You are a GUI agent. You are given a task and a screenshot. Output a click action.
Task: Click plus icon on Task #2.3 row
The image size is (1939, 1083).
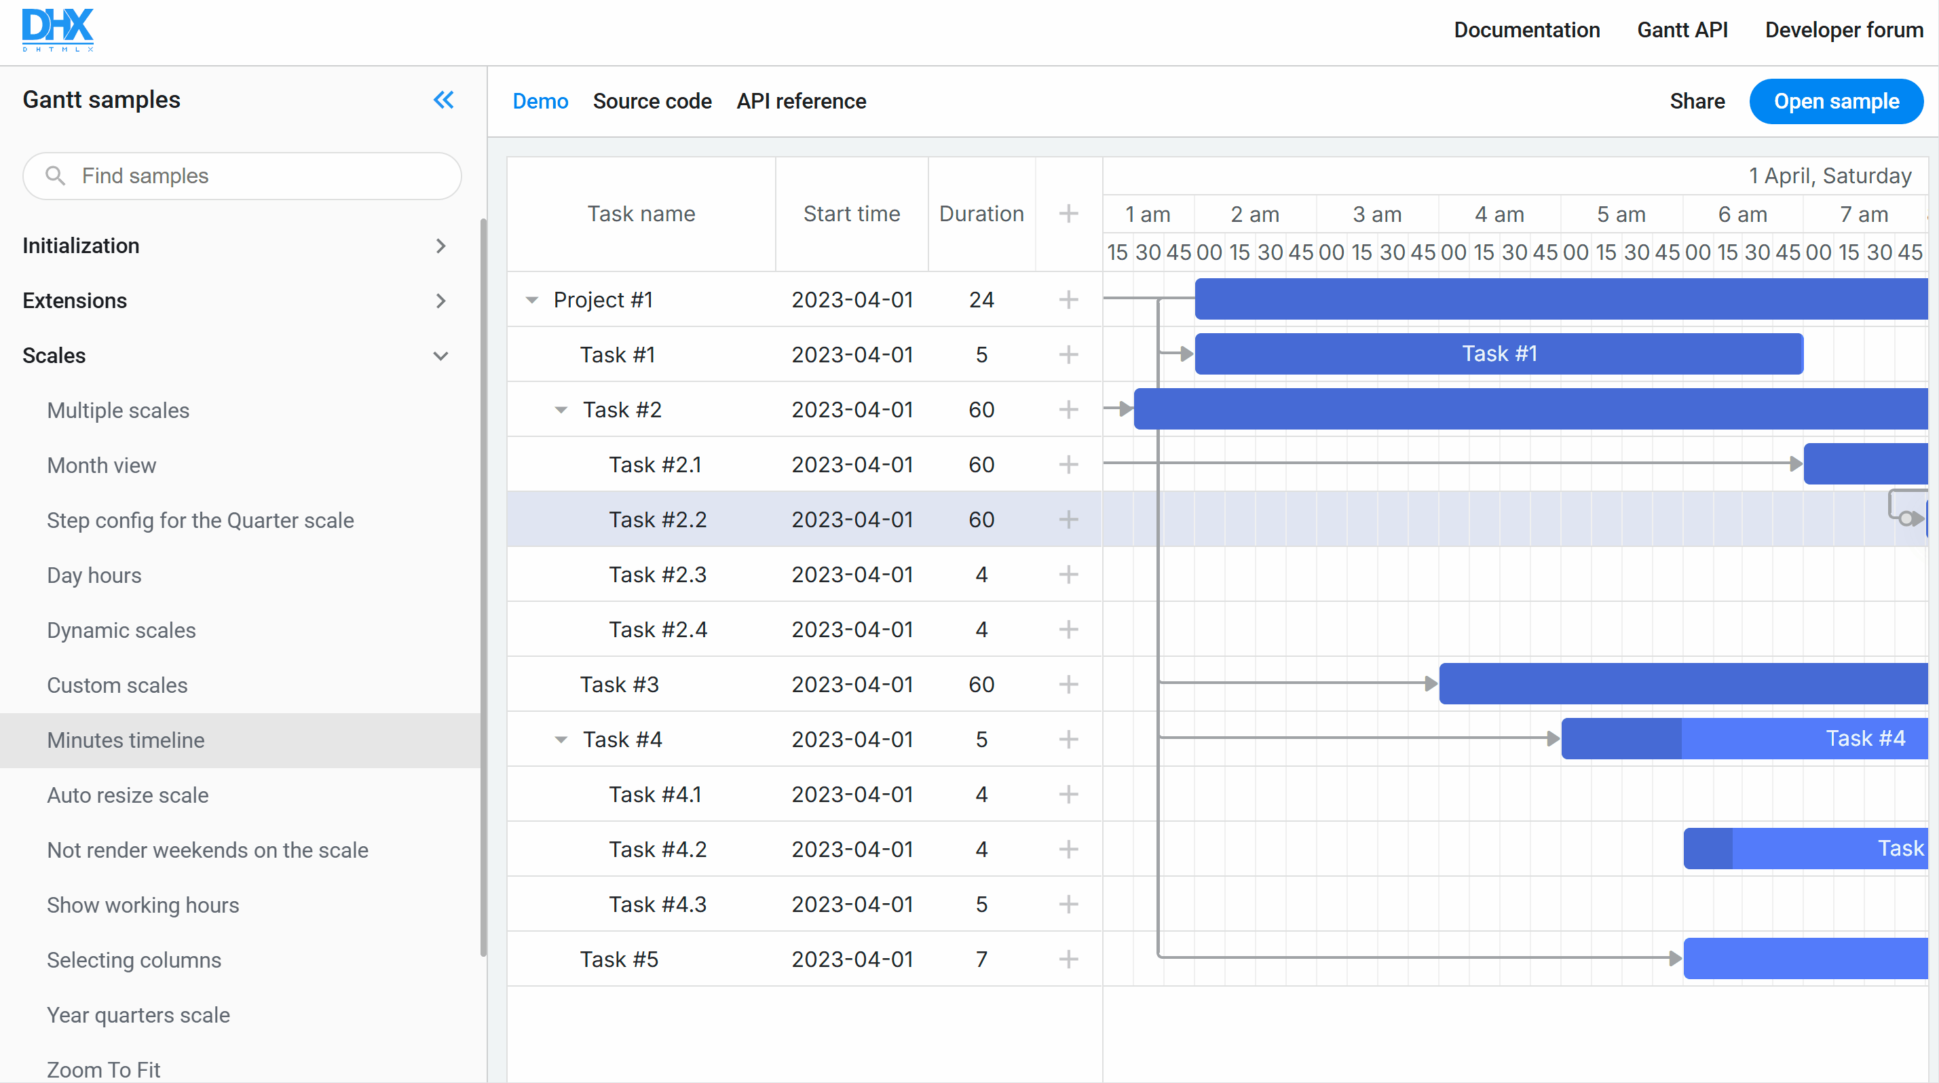coord(1068,574)
